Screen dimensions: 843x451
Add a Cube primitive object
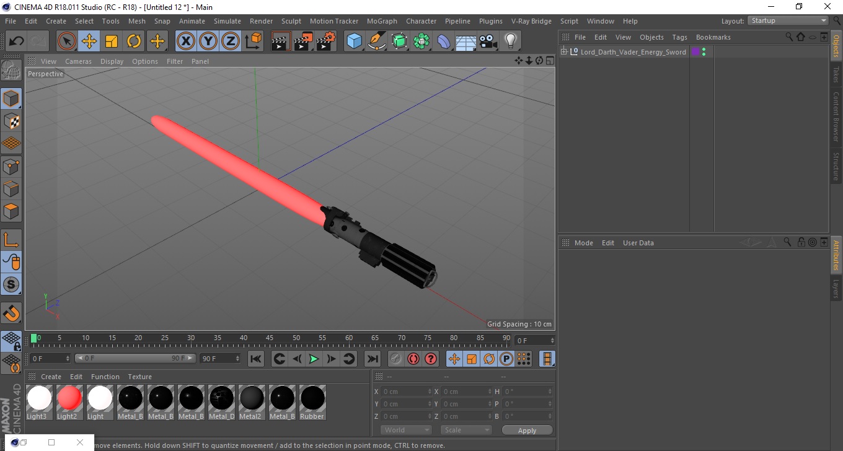coord(355,42)
